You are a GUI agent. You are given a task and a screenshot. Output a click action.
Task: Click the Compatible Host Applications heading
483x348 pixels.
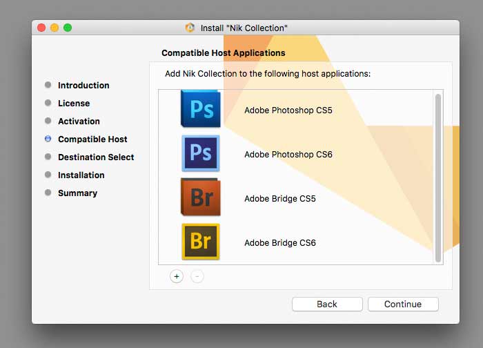click(x=224, y=53)
